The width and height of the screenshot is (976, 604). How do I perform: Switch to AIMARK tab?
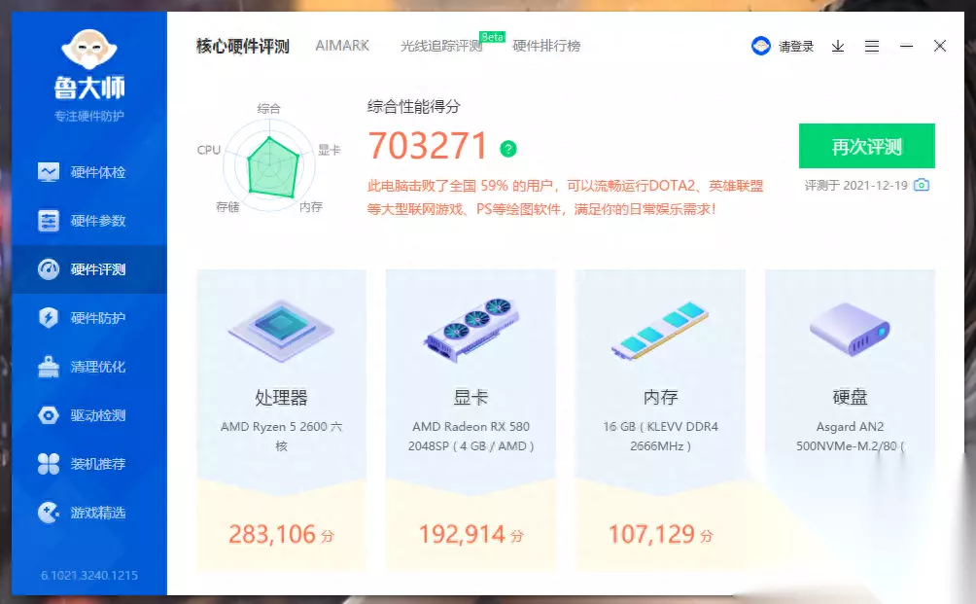[x=342, y=46]
